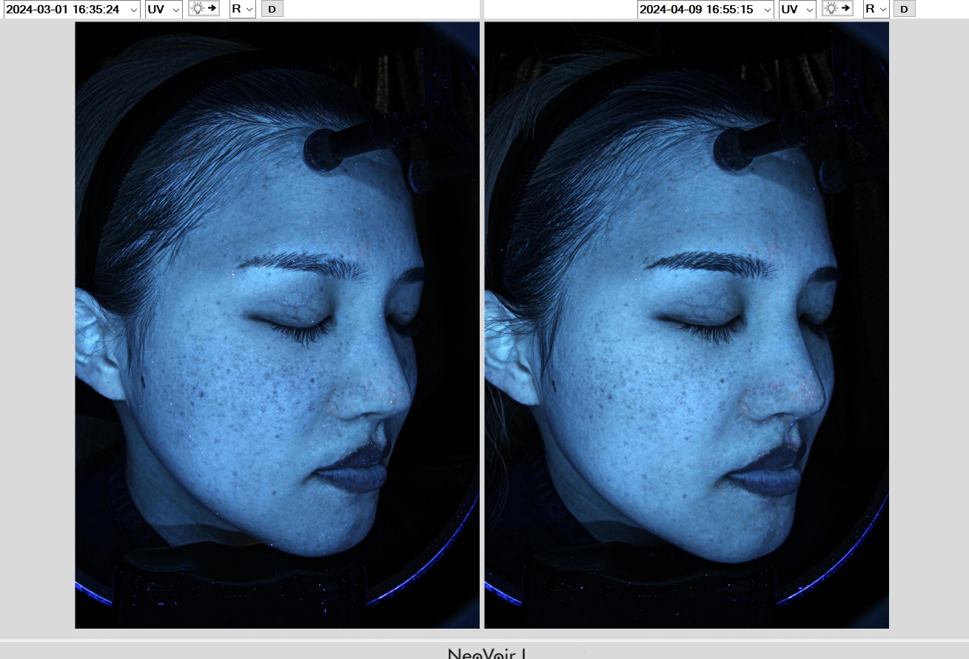Viewport: 969px width, 659px height.
Task: Click the chevron on the left UV combo box
Action: (175, 10)
